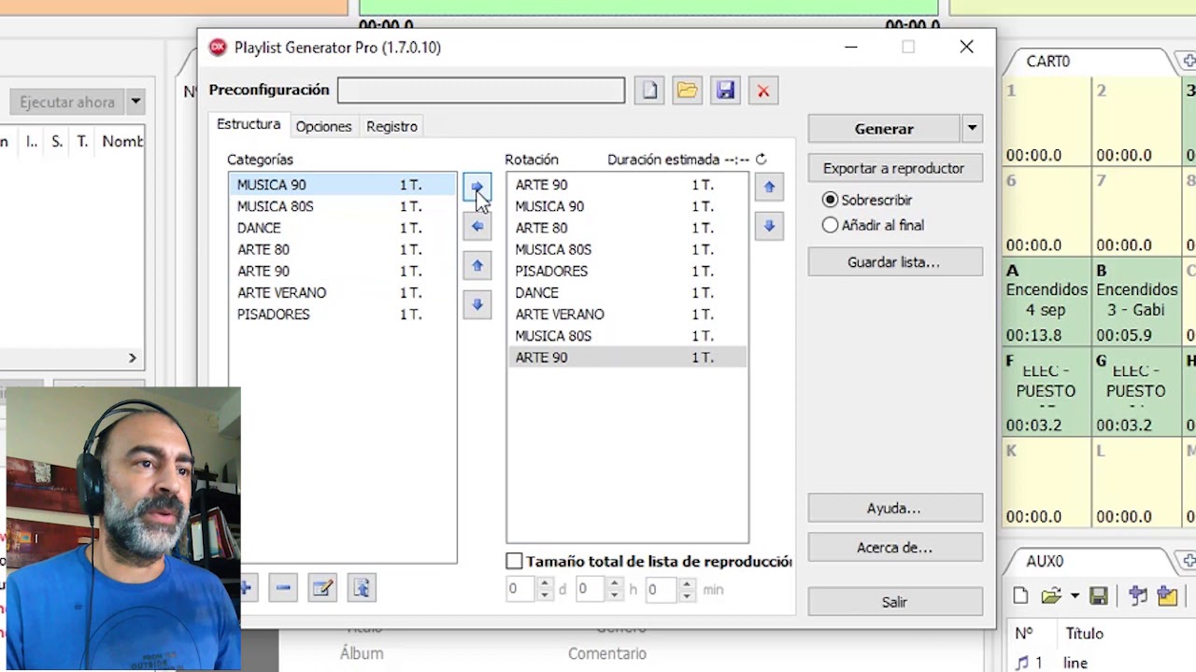Remove a category with the minus button
The width and height of the screenshot is (1196, 672).
click(283, 588)
